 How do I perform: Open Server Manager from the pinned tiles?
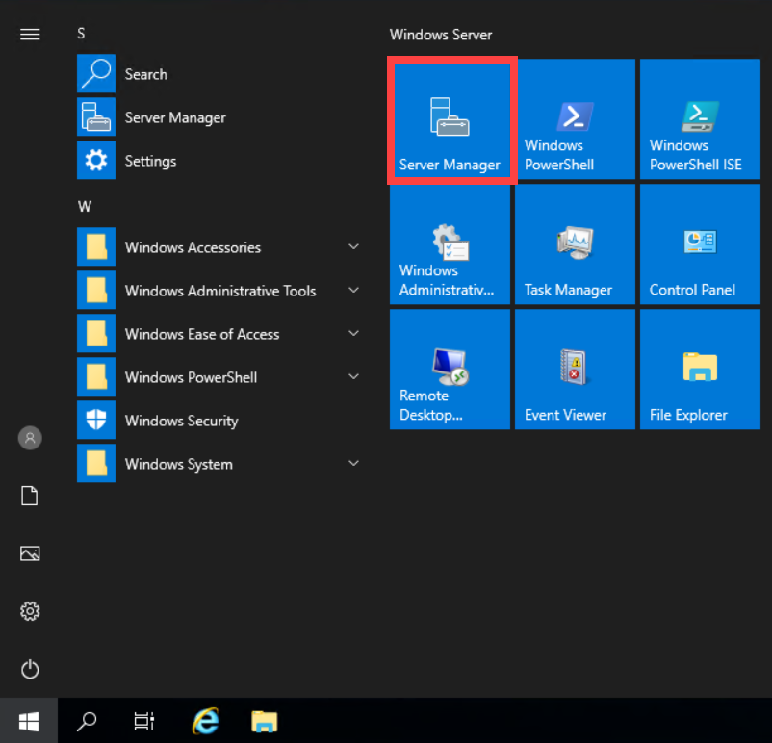pyautogui.click(x=451, y=119)
